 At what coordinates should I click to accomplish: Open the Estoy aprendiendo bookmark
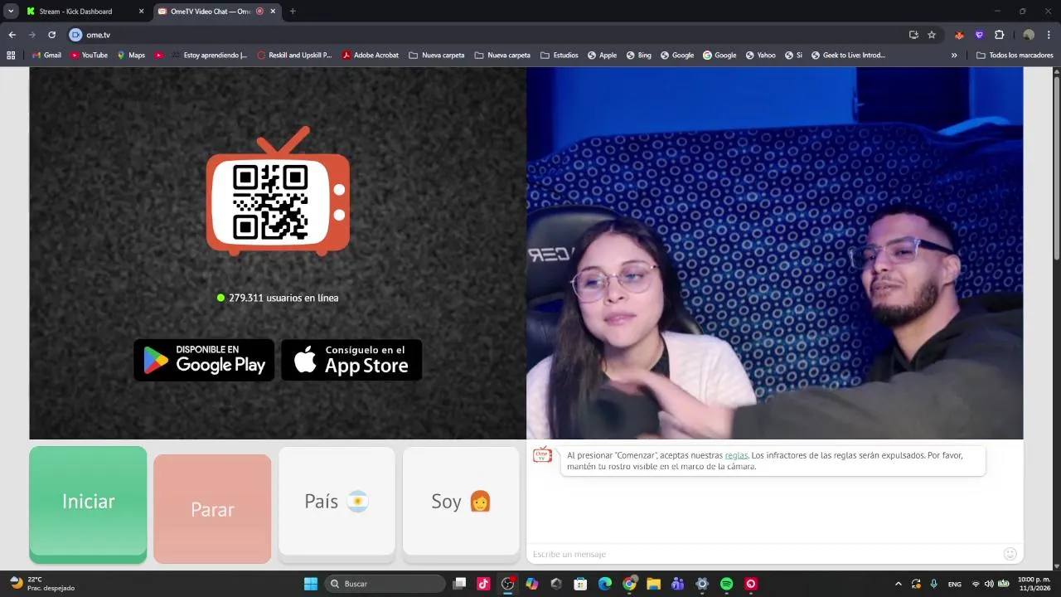coord(209,56)
